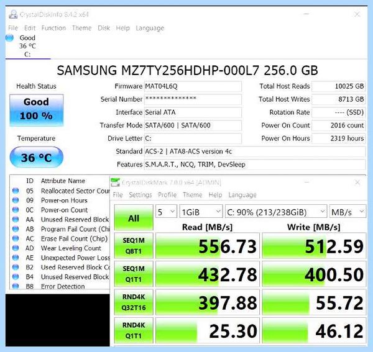
Task: Open Theme menu in CrystalDiskInfo
Action: (x=81, y=28)
